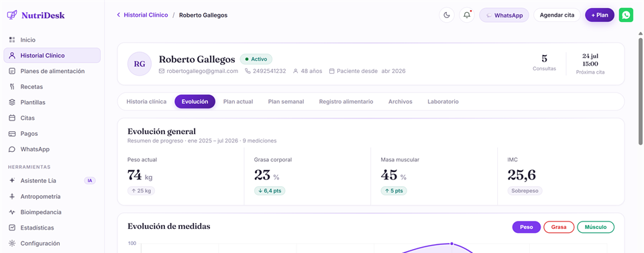644x253 pixels.
Task: Click the Historial Clínico person icon
Action: coord(12,56)
